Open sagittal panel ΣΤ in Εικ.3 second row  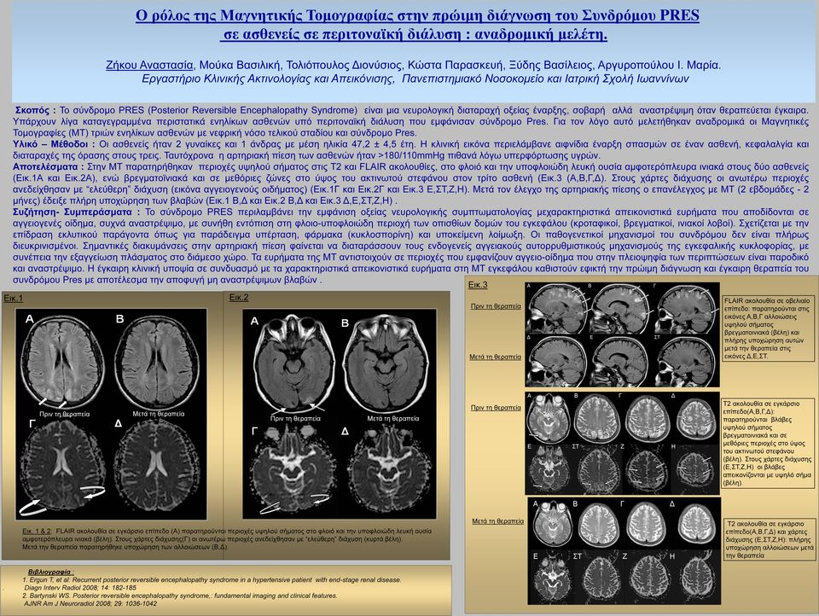(x=686, y=361)
